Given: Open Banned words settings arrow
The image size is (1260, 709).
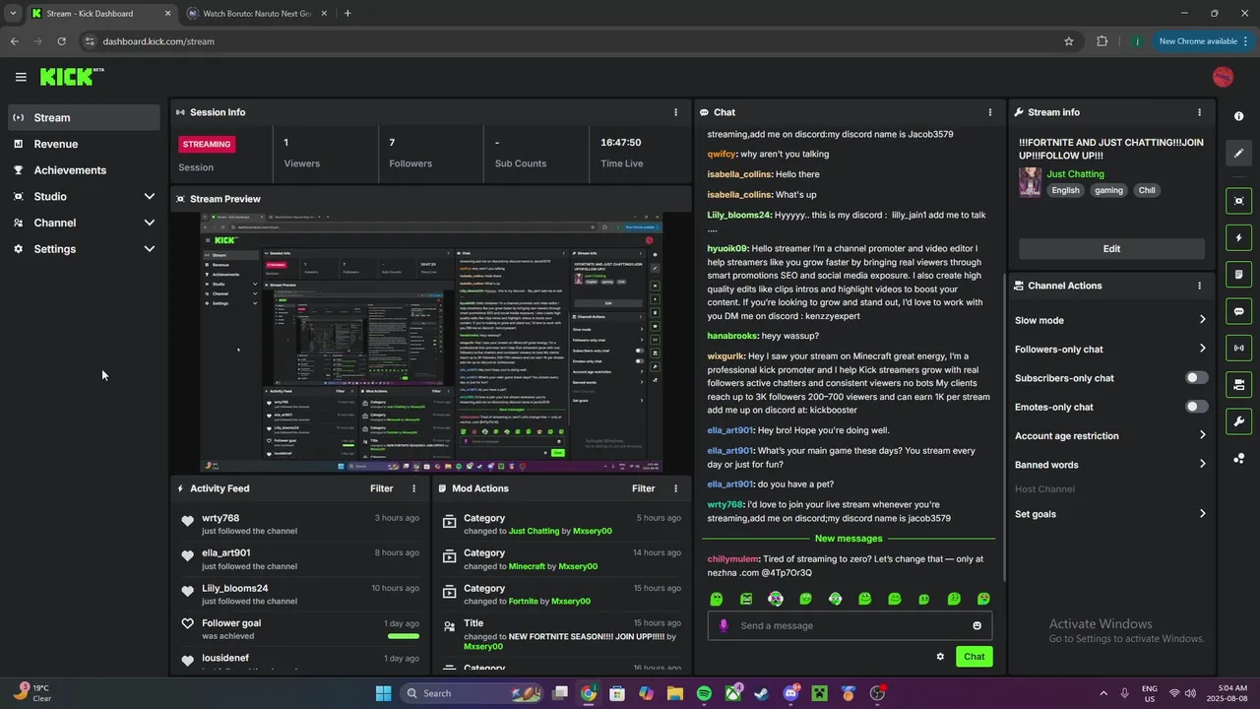Looking at the screenshot, I should tap(1202, 465).
